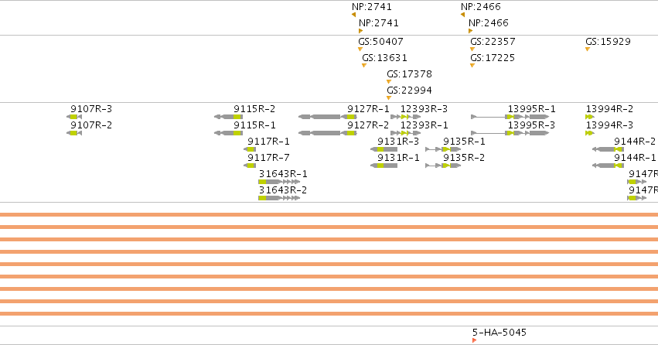Click the 9131R-3 transcript gene model

coord(384,149)
